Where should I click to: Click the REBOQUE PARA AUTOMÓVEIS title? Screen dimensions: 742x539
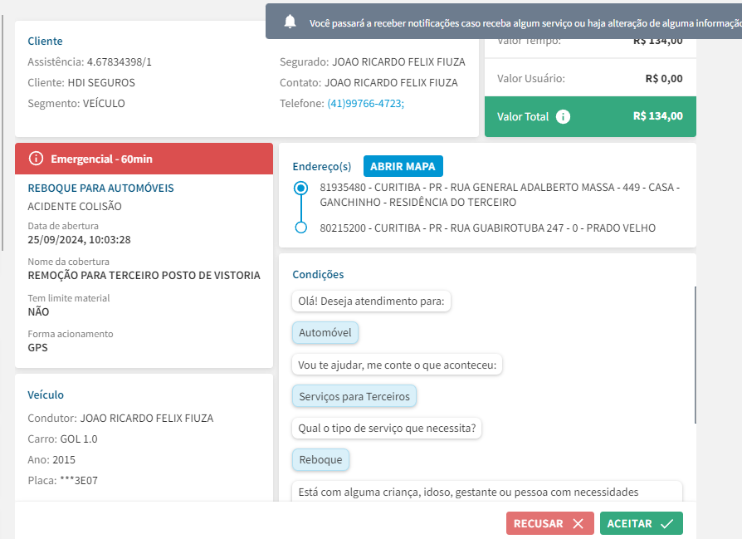tap(100, 188)
